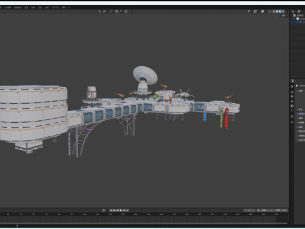Toggle viewport overlays button
The image size is (305, 229).
click(x=262, y=11)
